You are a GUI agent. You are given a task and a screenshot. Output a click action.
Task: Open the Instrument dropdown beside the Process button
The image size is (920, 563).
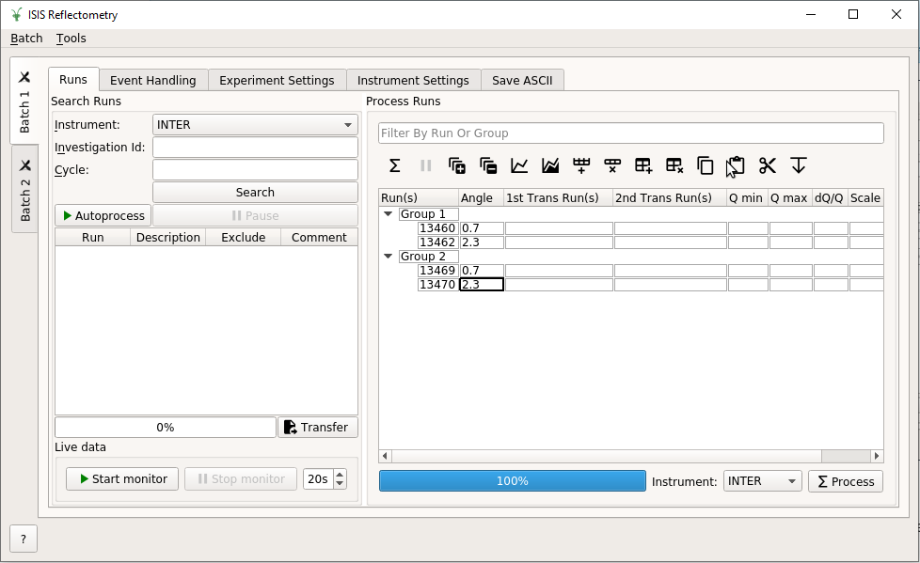pos(762,481)
